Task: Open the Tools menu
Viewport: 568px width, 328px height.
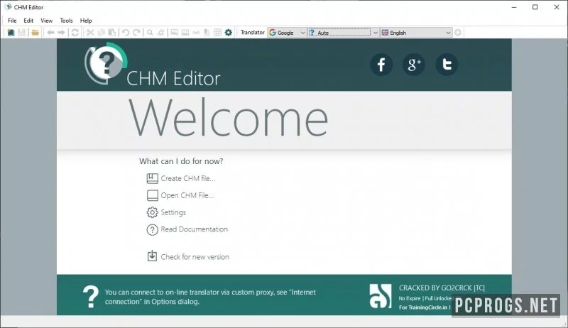Action: pyautogui.click(x=66, y=21)
